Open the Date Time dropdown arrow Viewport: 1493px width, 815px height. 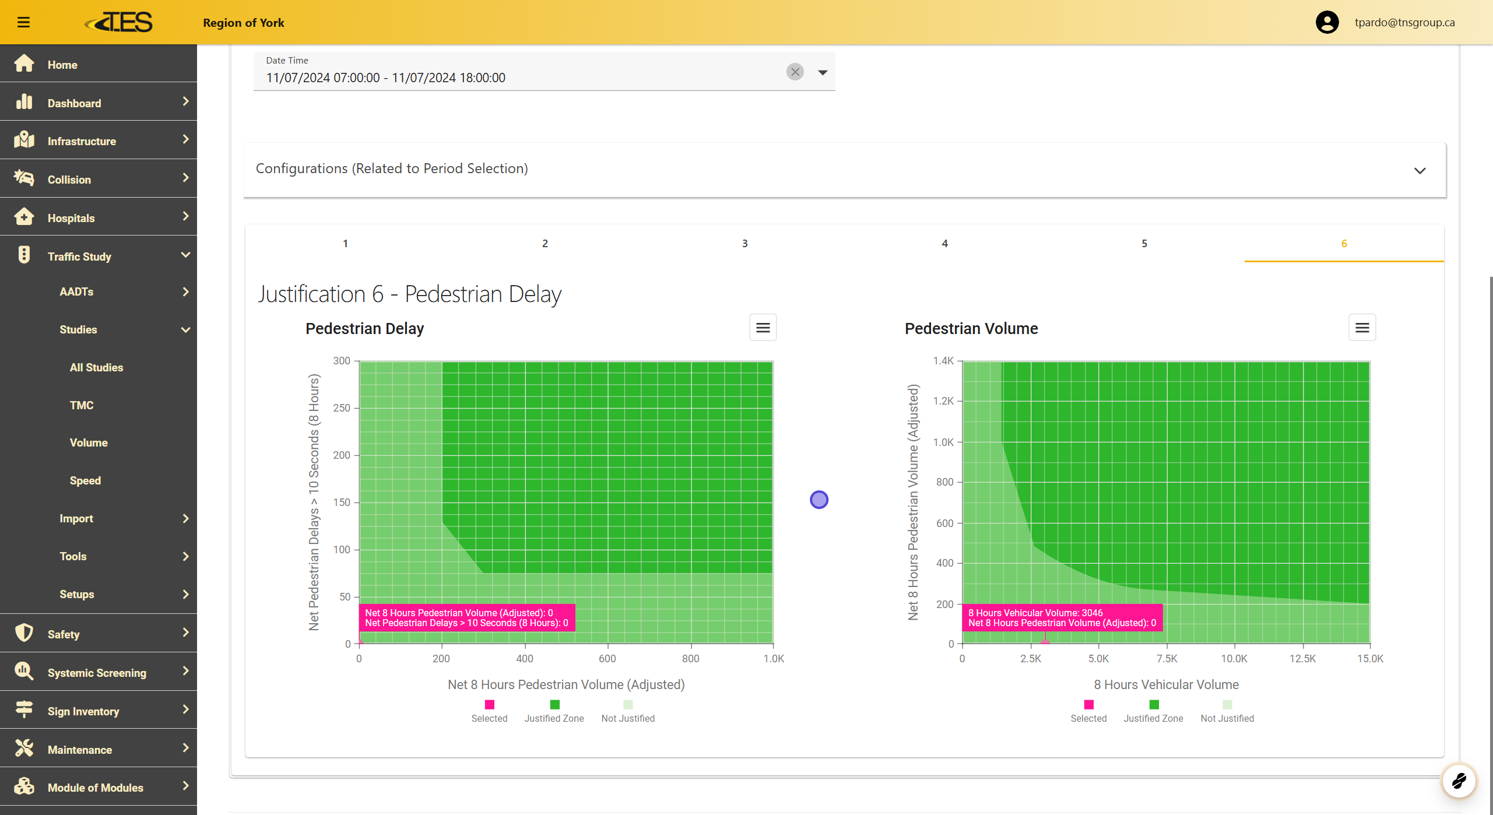pos(823,72)
